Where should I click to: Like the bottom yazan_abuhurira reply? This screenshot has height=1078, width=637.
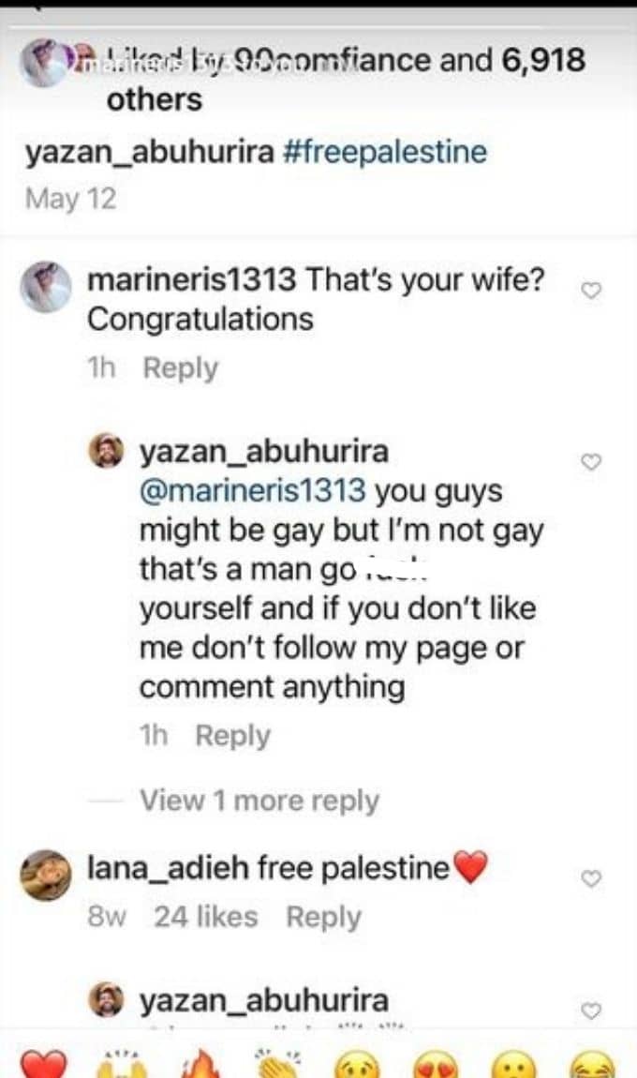coord(592,1011)
